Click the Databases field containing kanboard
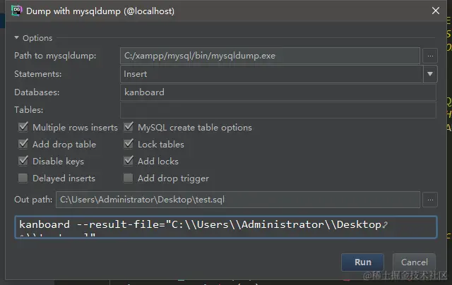452x285 pixels. pyautogui.click(x=278, y=92)
